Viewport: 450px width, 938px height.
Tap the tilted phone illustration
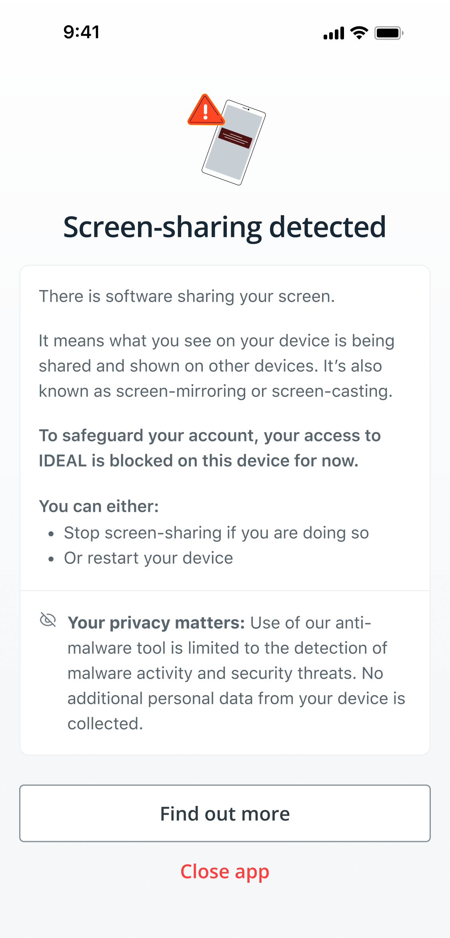[234, 142]
